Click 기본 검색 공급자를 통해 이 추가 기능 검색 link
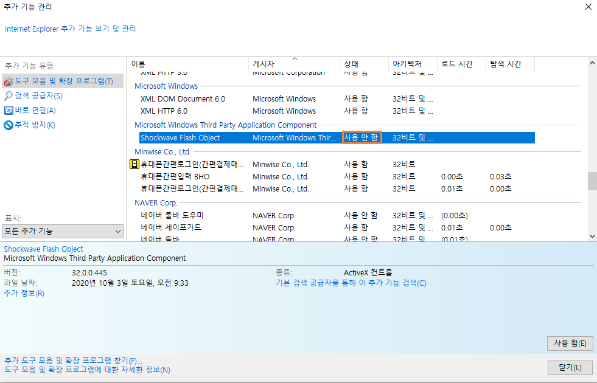The image size is (597, 383). click(x=351, y=283)
